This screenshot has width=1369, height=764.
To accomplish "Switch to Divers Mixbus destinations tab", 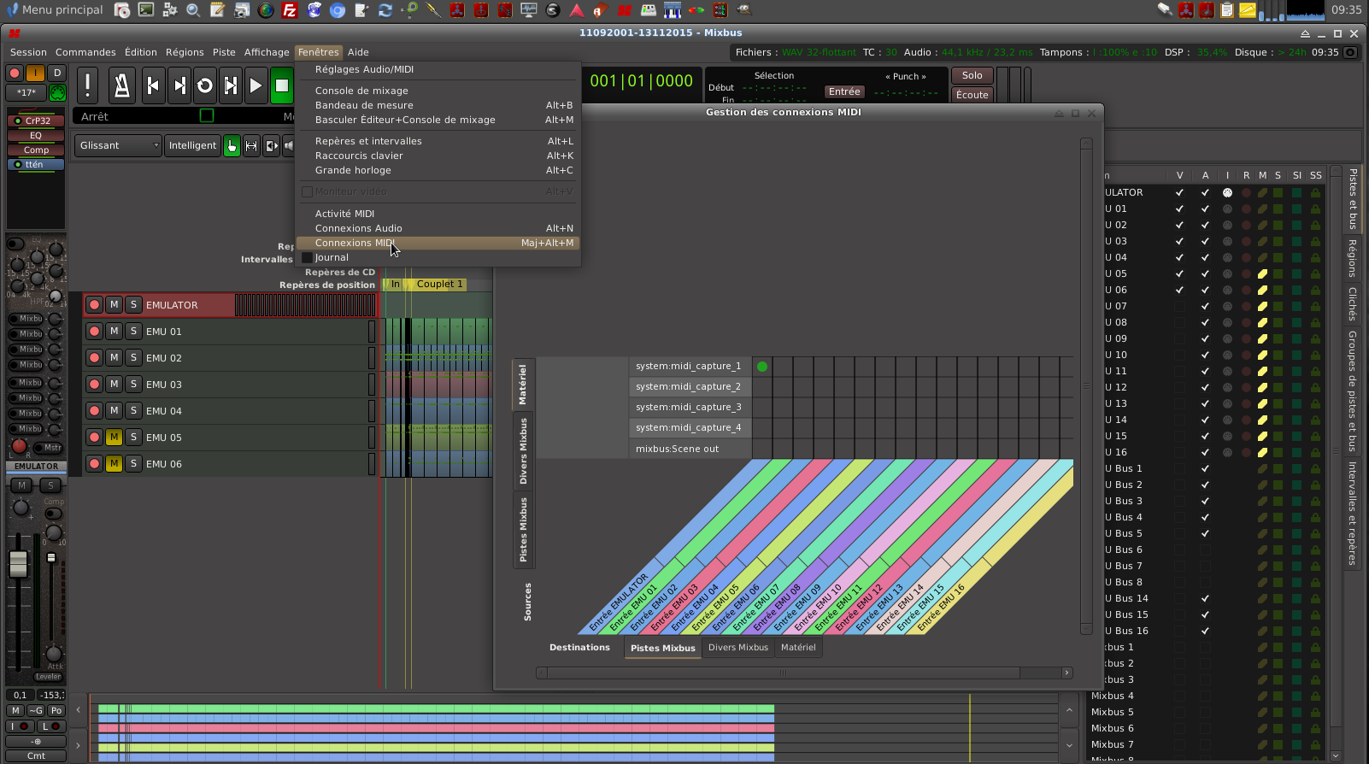I will pos(737,648).
